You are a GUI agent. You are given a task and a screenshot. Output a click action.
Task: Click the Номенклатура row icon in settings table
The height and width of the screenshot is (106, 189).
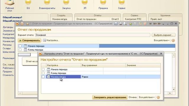(48, 77)
